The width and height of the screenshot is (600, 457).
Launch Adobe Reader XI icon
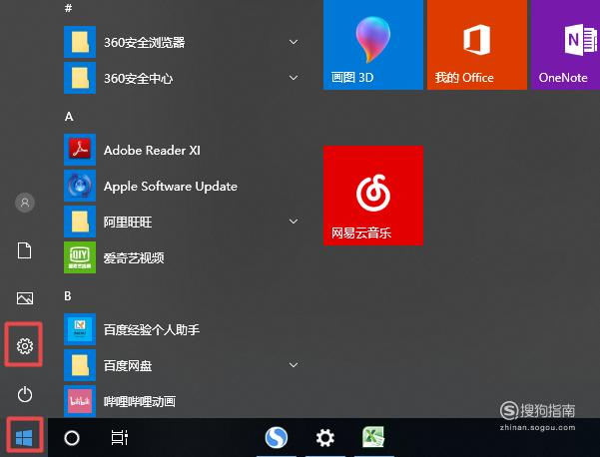click(x=80, y=150)
